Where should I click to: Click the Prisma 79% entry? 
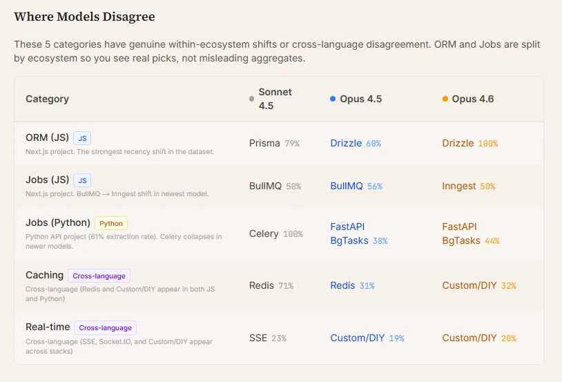(x=274, y=143)
